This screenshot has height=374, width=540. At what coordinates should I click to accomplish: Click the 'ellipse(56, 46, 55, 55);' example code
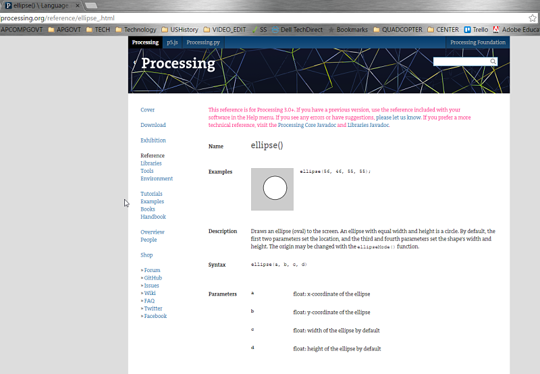[335, 171]
